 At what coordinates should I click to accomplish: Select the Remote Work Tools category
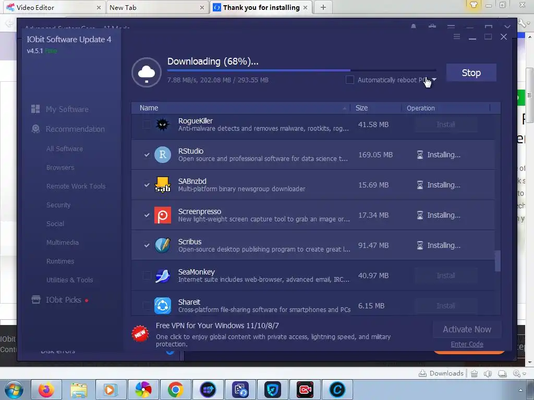tap(76, 186)
